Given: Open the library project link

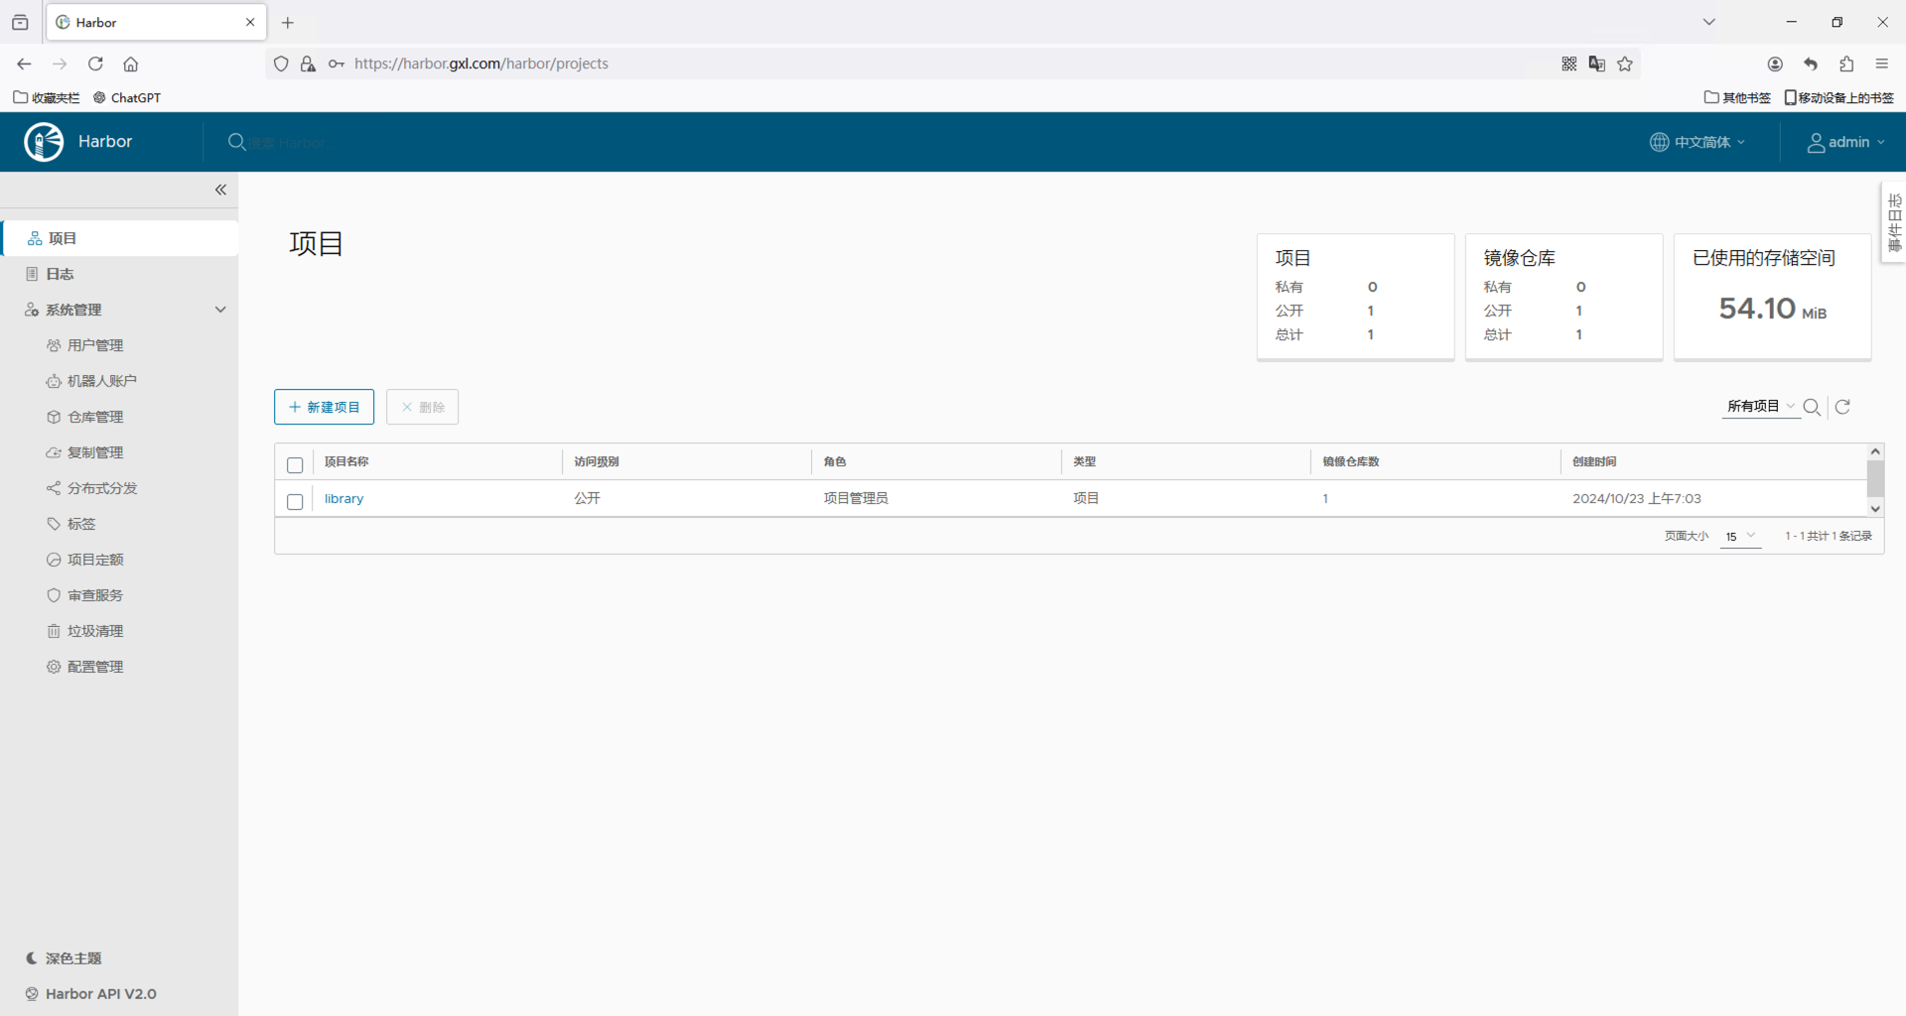Looking at the screenshot, I should 344,499.
